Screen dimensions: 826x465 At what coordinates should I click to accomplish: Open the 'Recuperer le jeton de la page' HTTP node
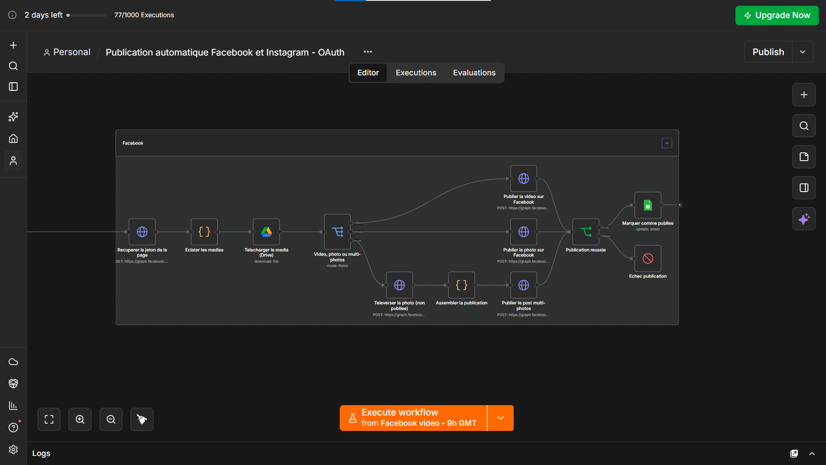142,232
